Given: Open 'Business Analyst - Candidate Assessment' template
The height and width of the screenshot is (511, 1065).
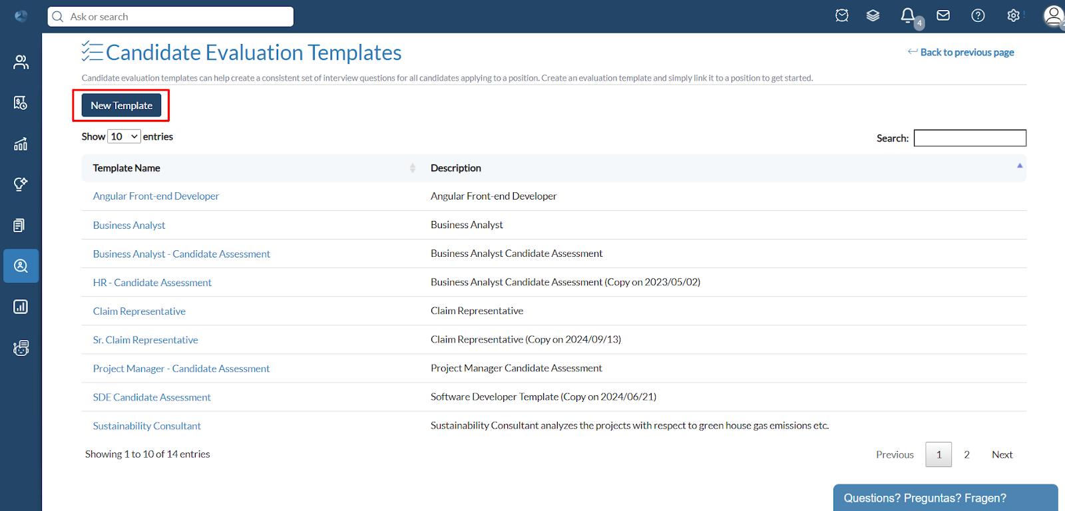Looking at the screenshot, I should point(182,254).
